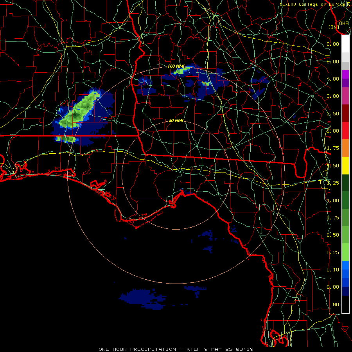Image resolution: width=352 pixels, height=352 pixels.
Task: Click the small green echo beside 100 NMI label
Action: click(x=181, y=71)
